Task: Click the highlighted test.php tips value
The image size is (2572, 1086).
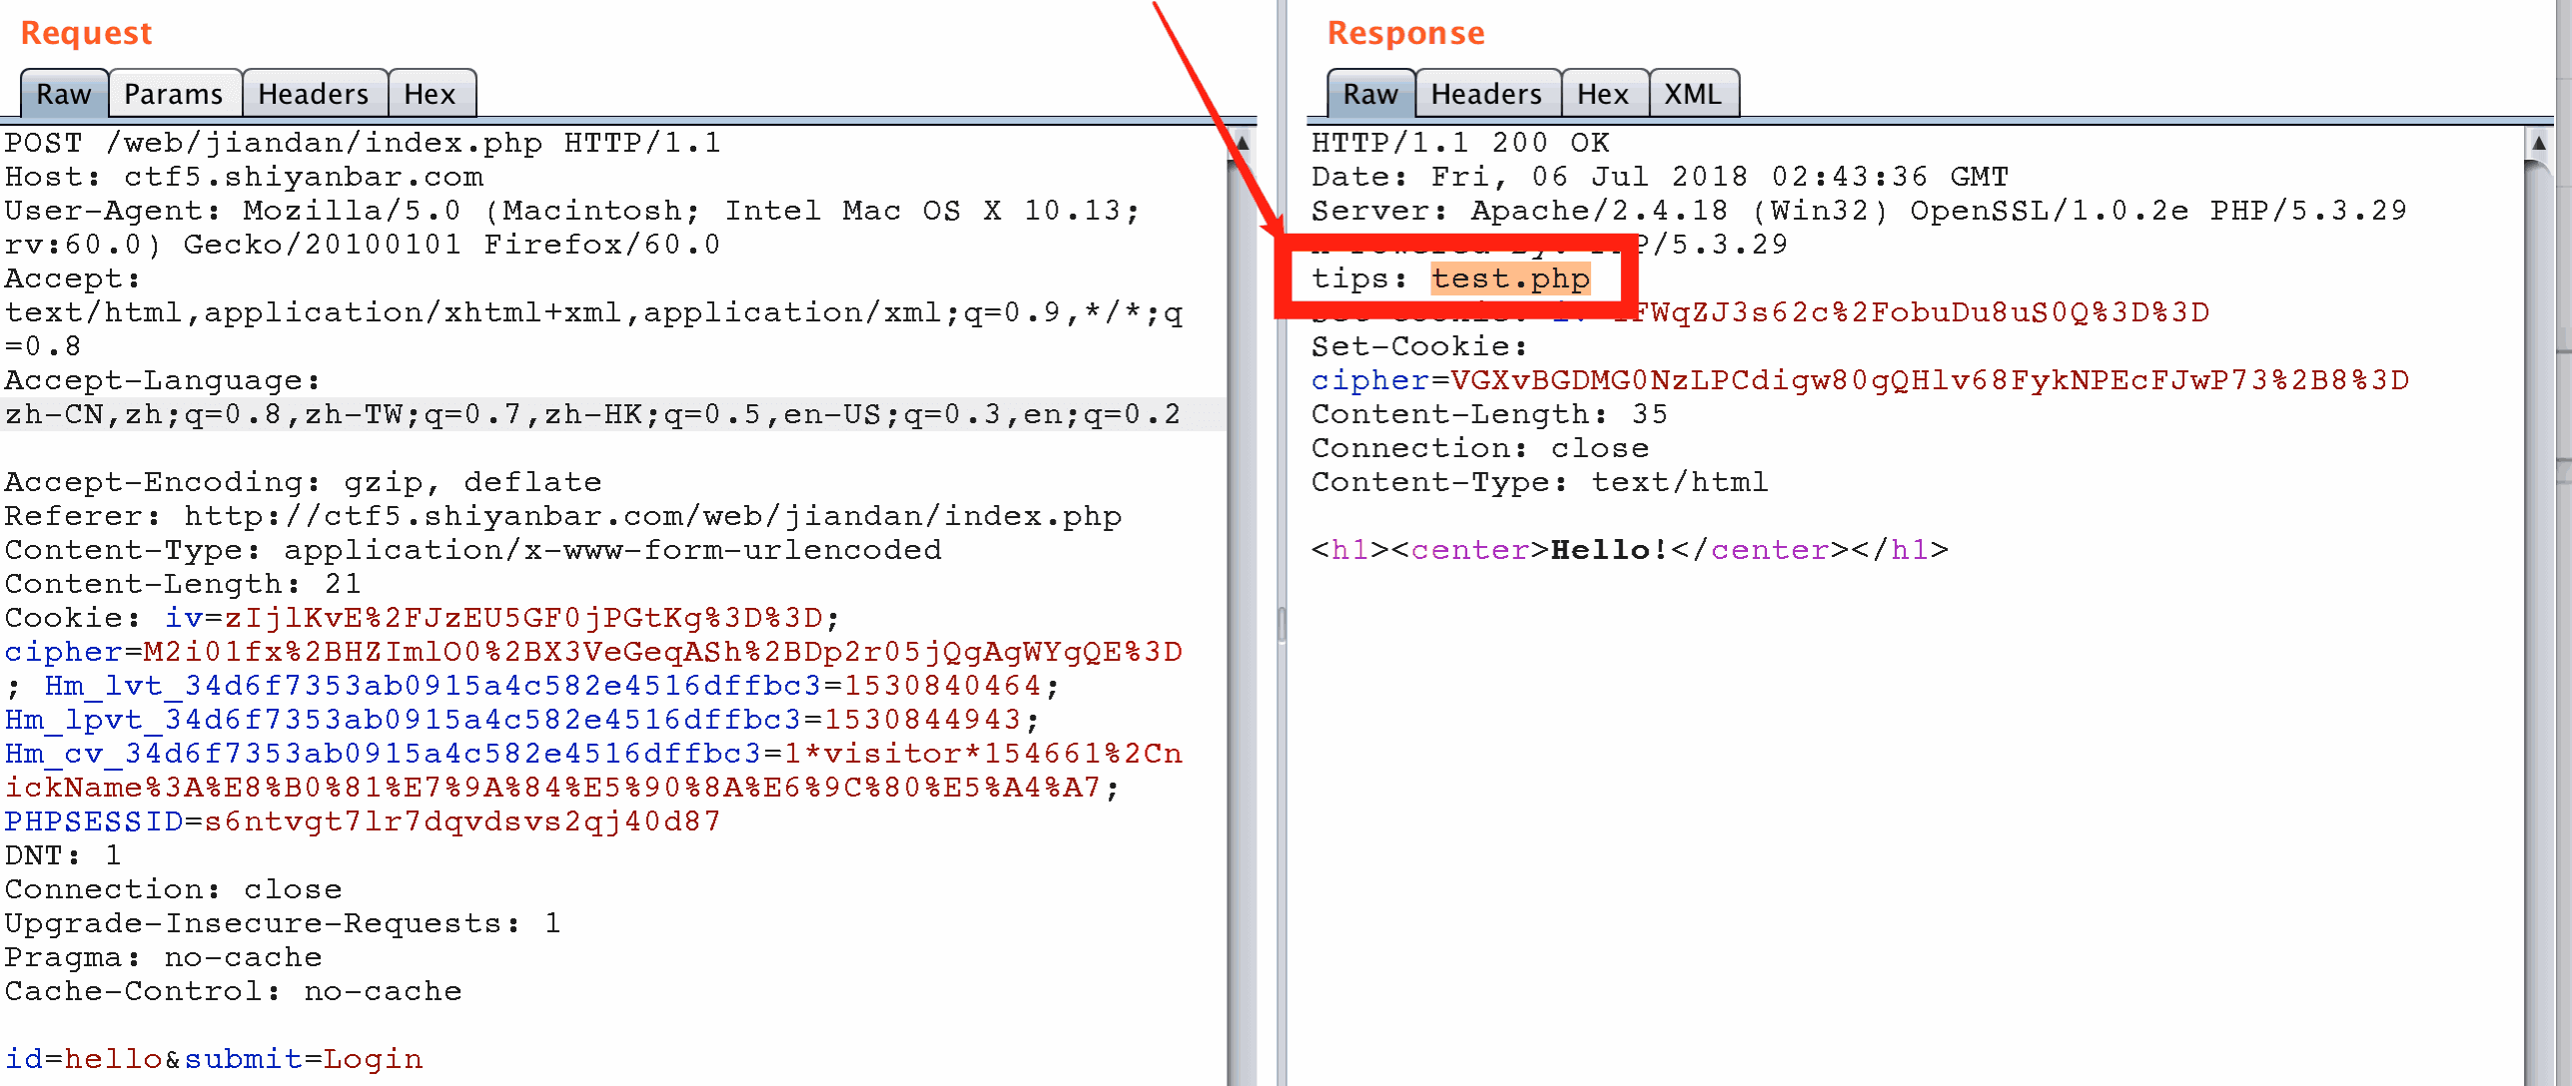Action: [1510, 278]
